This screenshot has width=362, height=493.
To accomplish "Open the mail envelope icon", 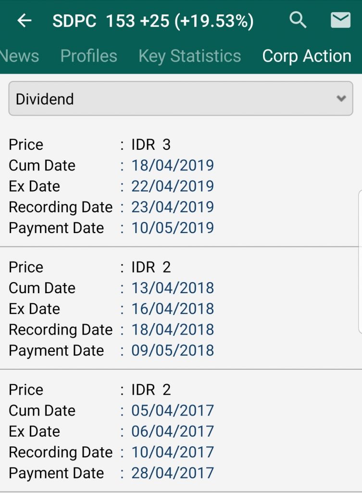I will click(x=340, y=20).
